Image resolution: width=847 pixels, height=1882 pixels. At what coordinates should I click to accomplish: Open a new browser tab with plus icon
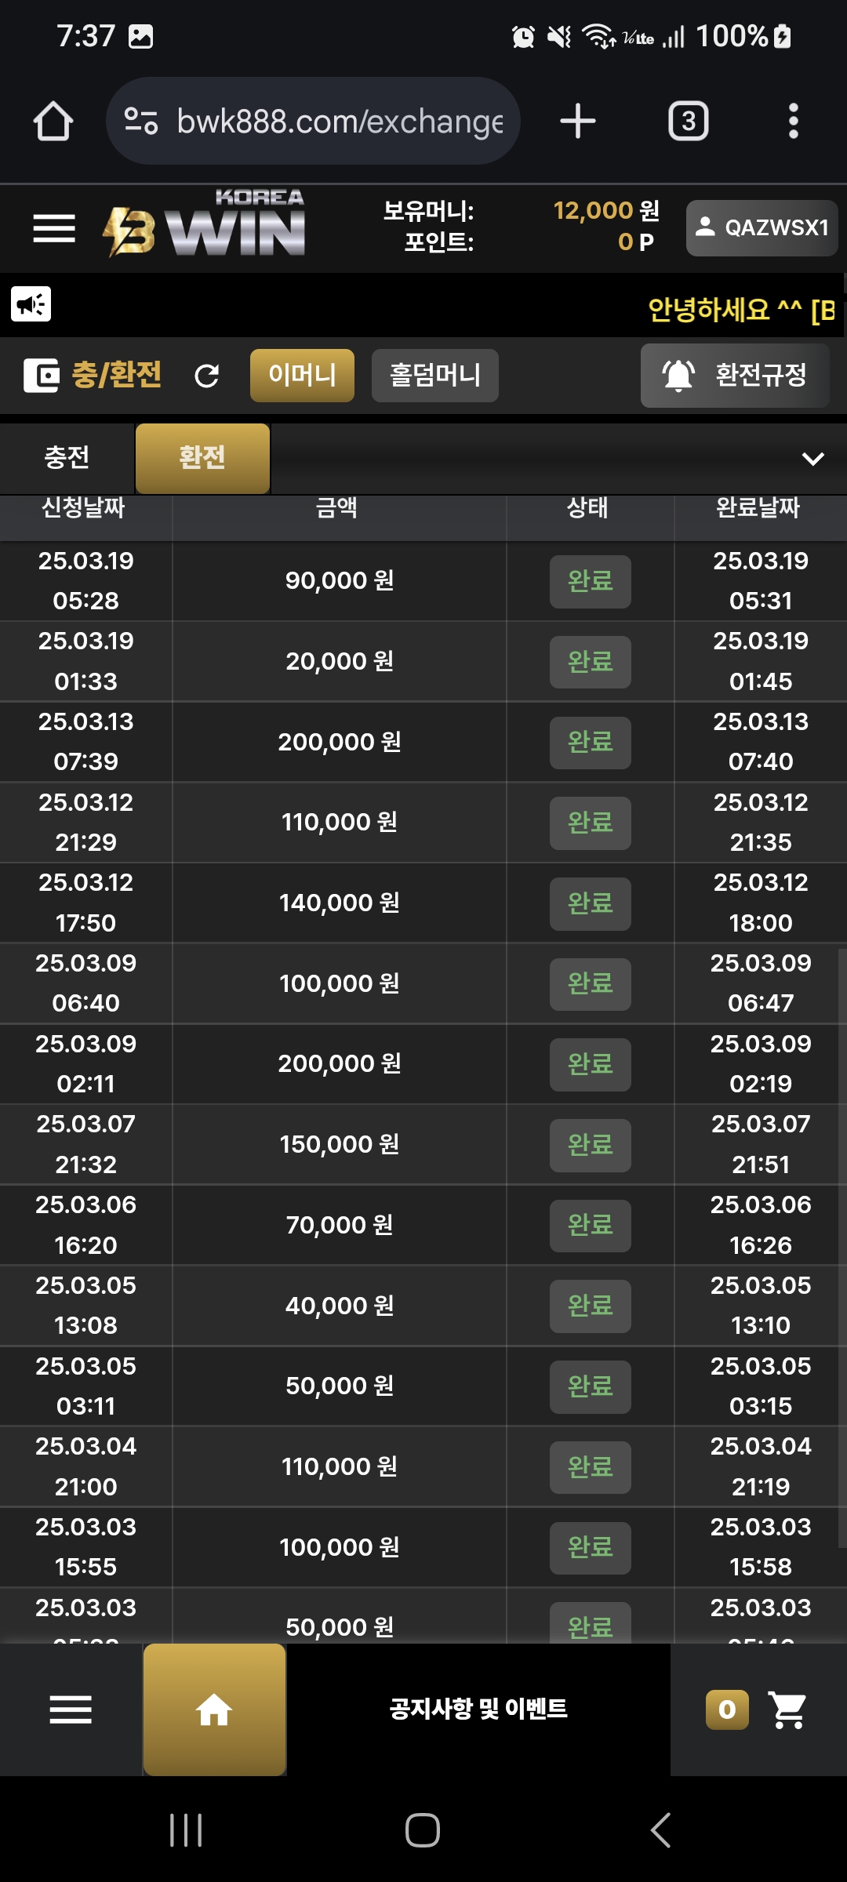pyautogui.click(x=578, y=122)
